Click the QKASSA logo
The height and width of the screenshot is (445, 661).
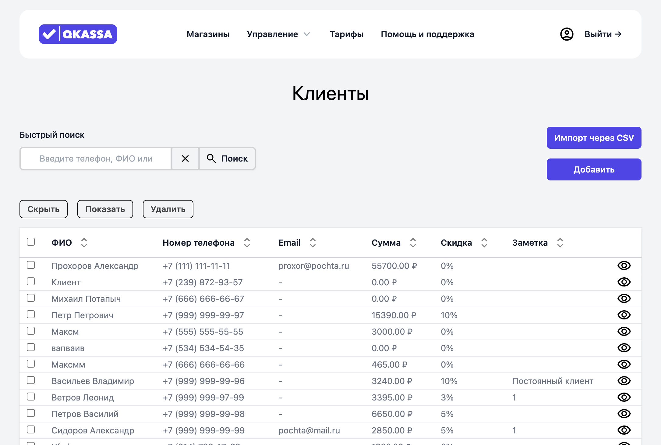click(x=78, y=34)
